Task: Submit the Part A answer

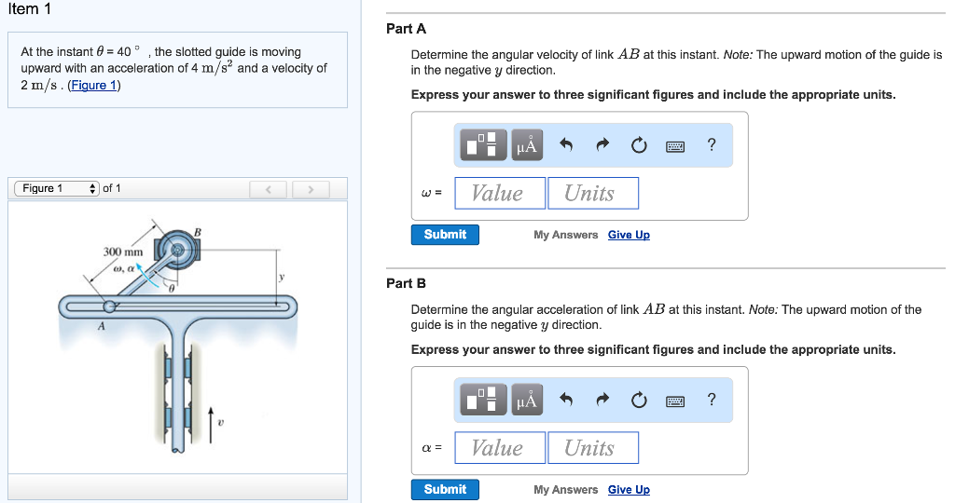Action: 445,235
